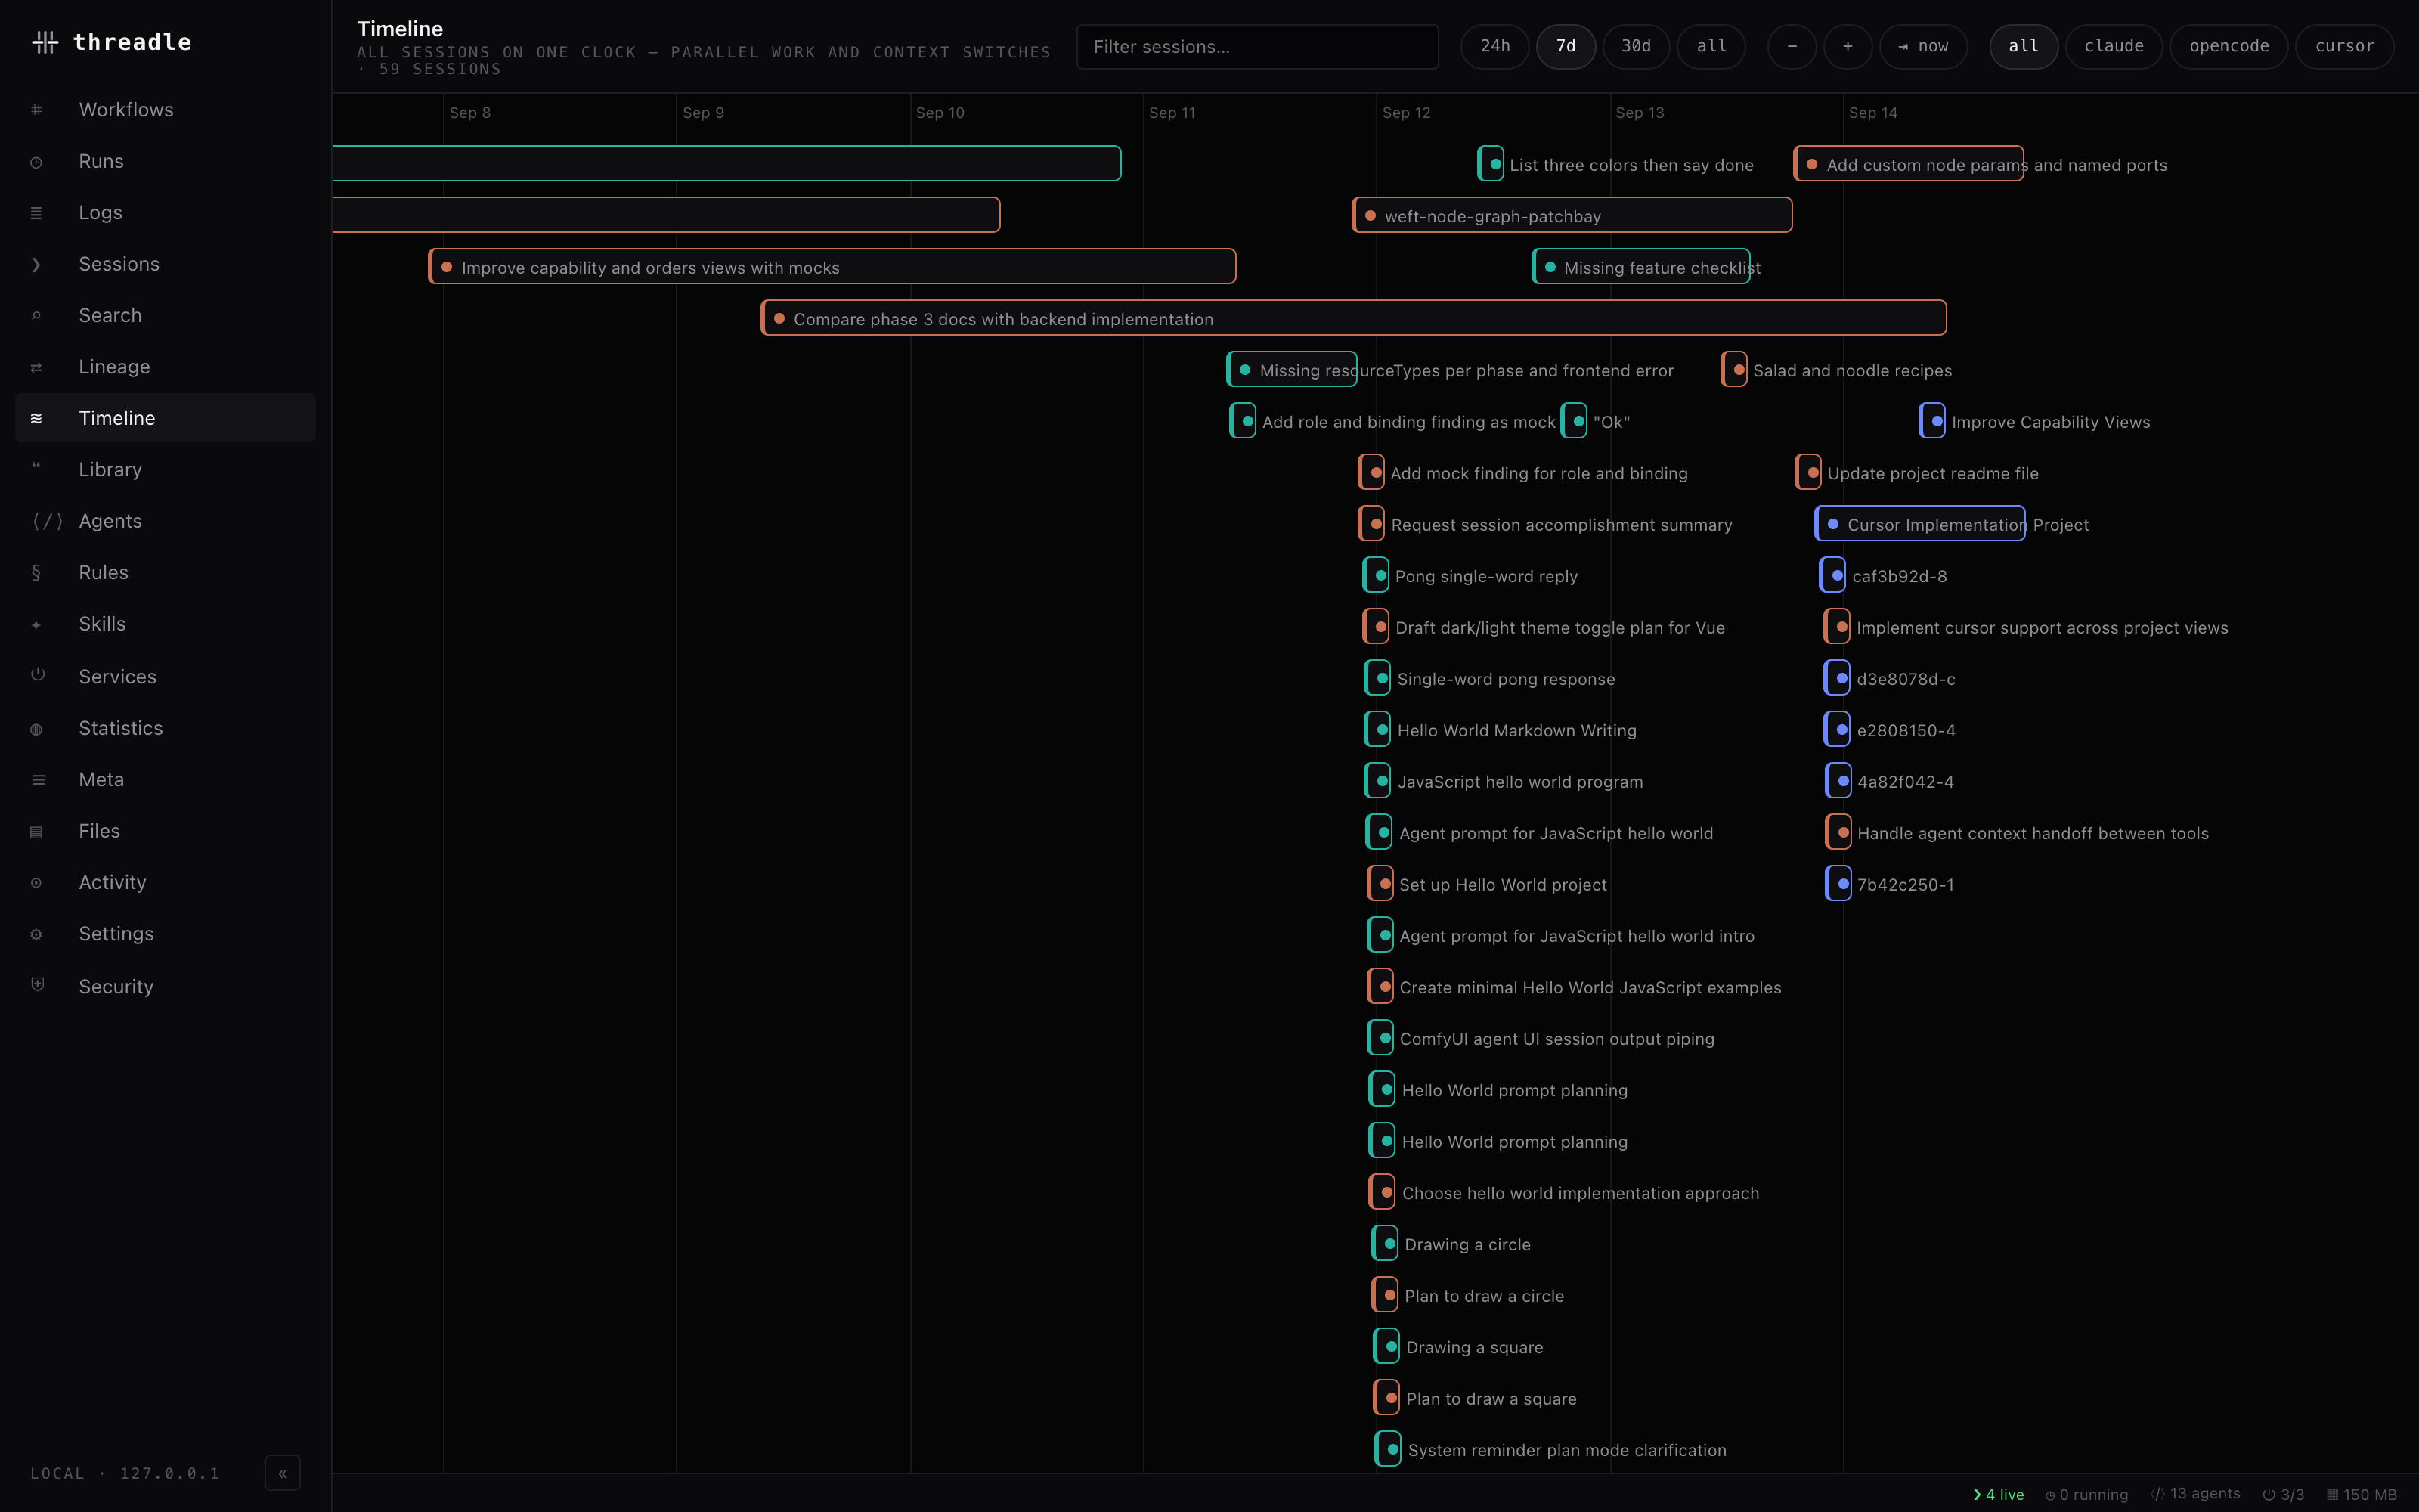Navigate to the Agents page
The width and height of the screenshot is (2419, 1512).
165,521
